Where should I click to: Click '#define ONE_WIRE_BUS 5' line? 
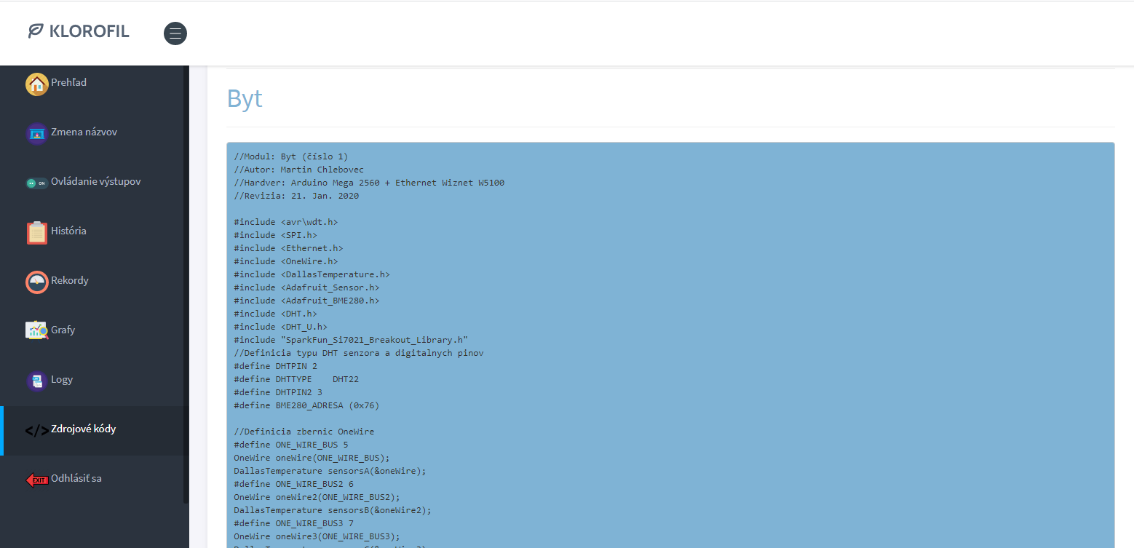click(291, 445)
